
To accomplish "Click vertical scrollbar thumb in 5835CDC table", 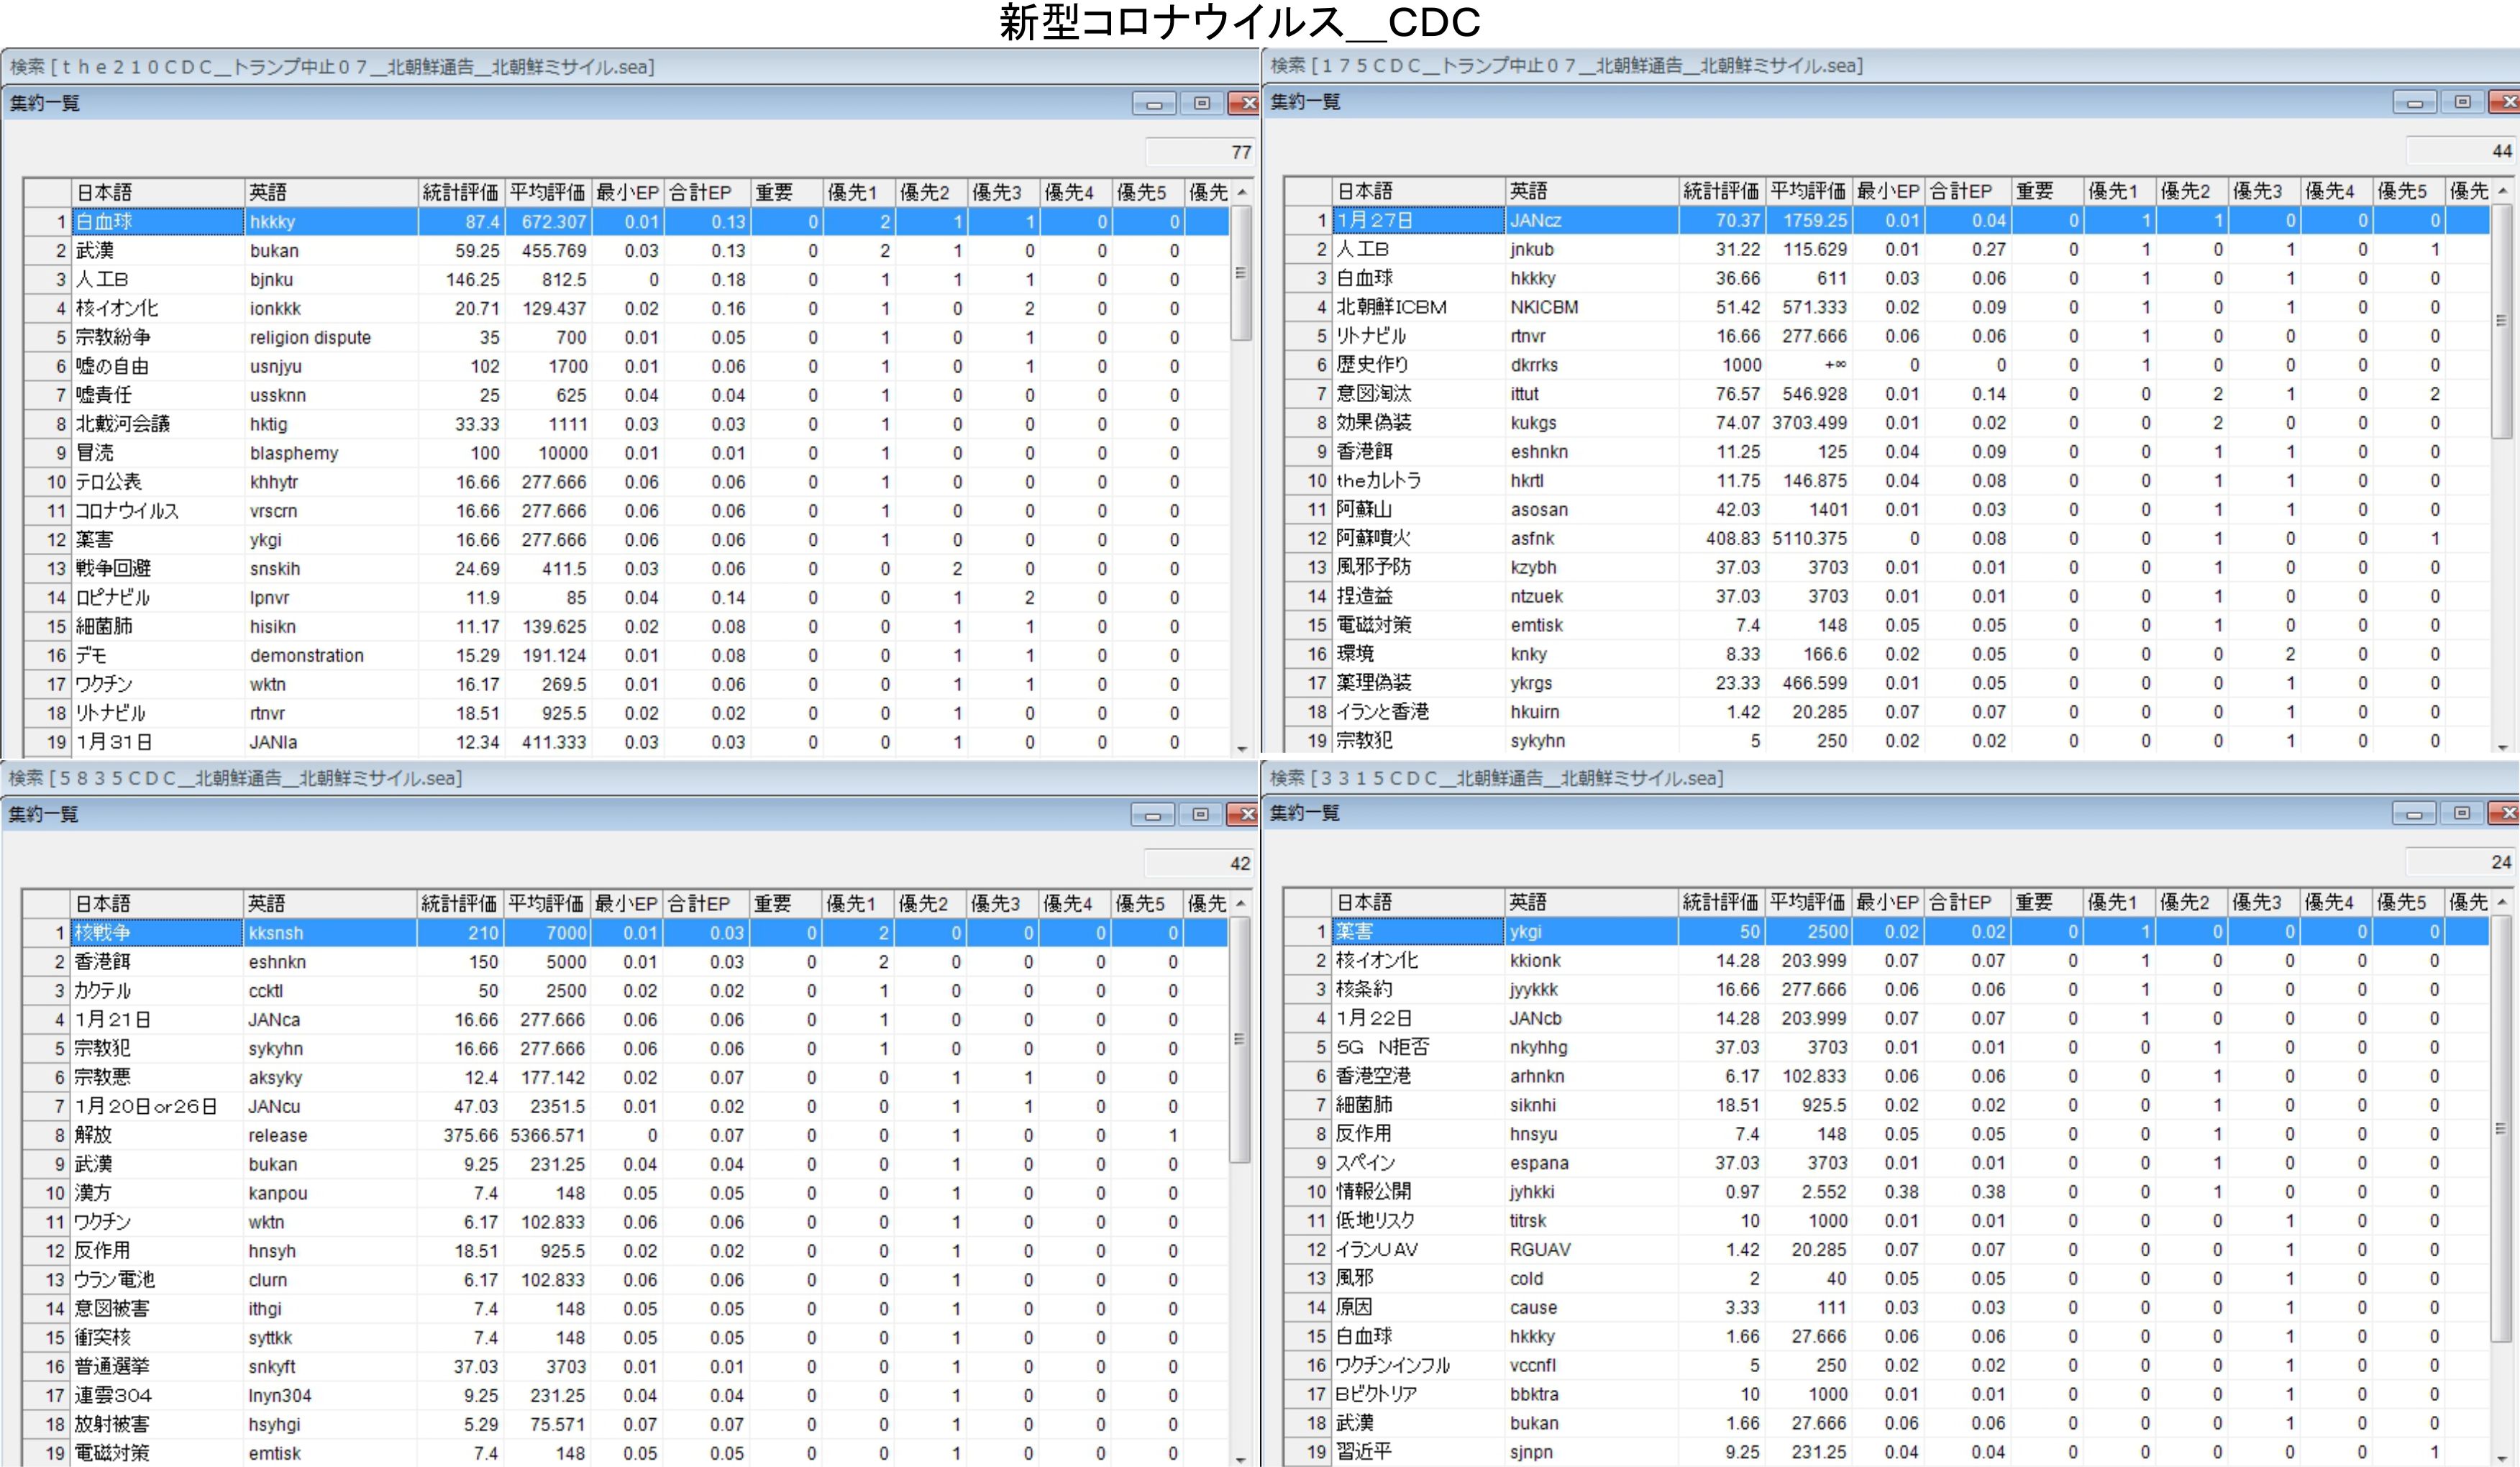I will click(x=1239, y=1040).
